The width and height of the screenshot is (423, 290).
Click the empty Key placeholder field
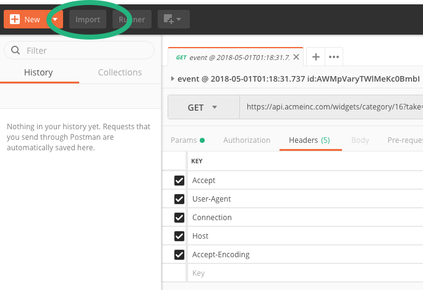[x=305, y=273]
